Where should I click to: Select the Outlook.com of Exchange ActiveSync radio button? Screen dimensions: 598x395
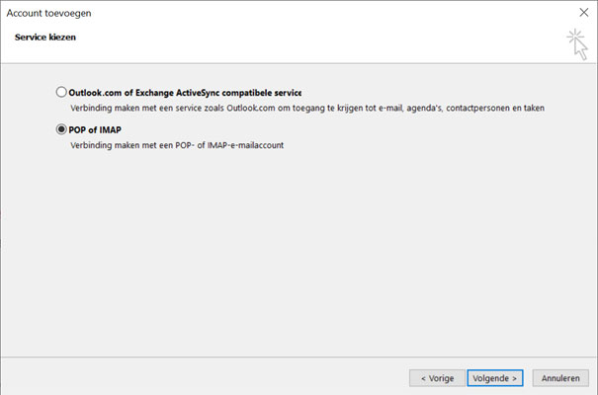point(61,92)
